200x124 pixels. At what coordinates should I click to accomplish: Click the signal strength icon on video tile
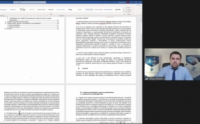pos(146,79)
